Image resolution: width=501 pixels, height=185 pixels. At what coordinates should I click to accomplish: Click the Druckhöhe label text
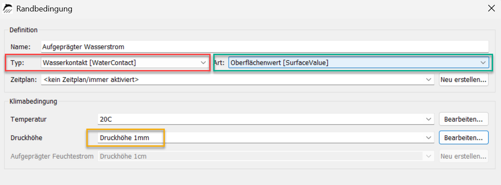(x=26, y=138)
